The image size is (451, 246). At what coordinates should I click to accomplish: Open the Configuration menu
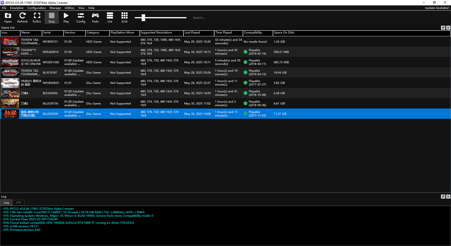point(36,8)
